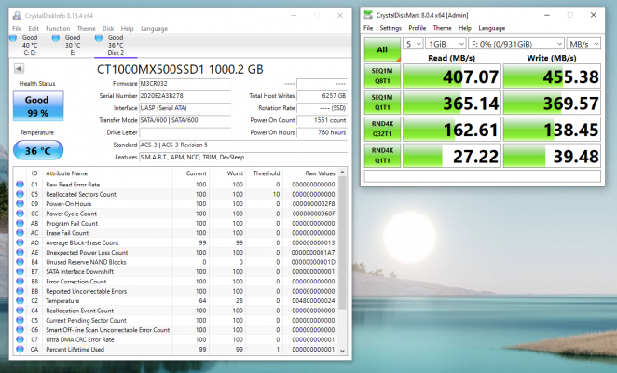Open Help menu in CrystalDiskMark
The width and height of the screenshot is (617, 373).
[465, 28]
